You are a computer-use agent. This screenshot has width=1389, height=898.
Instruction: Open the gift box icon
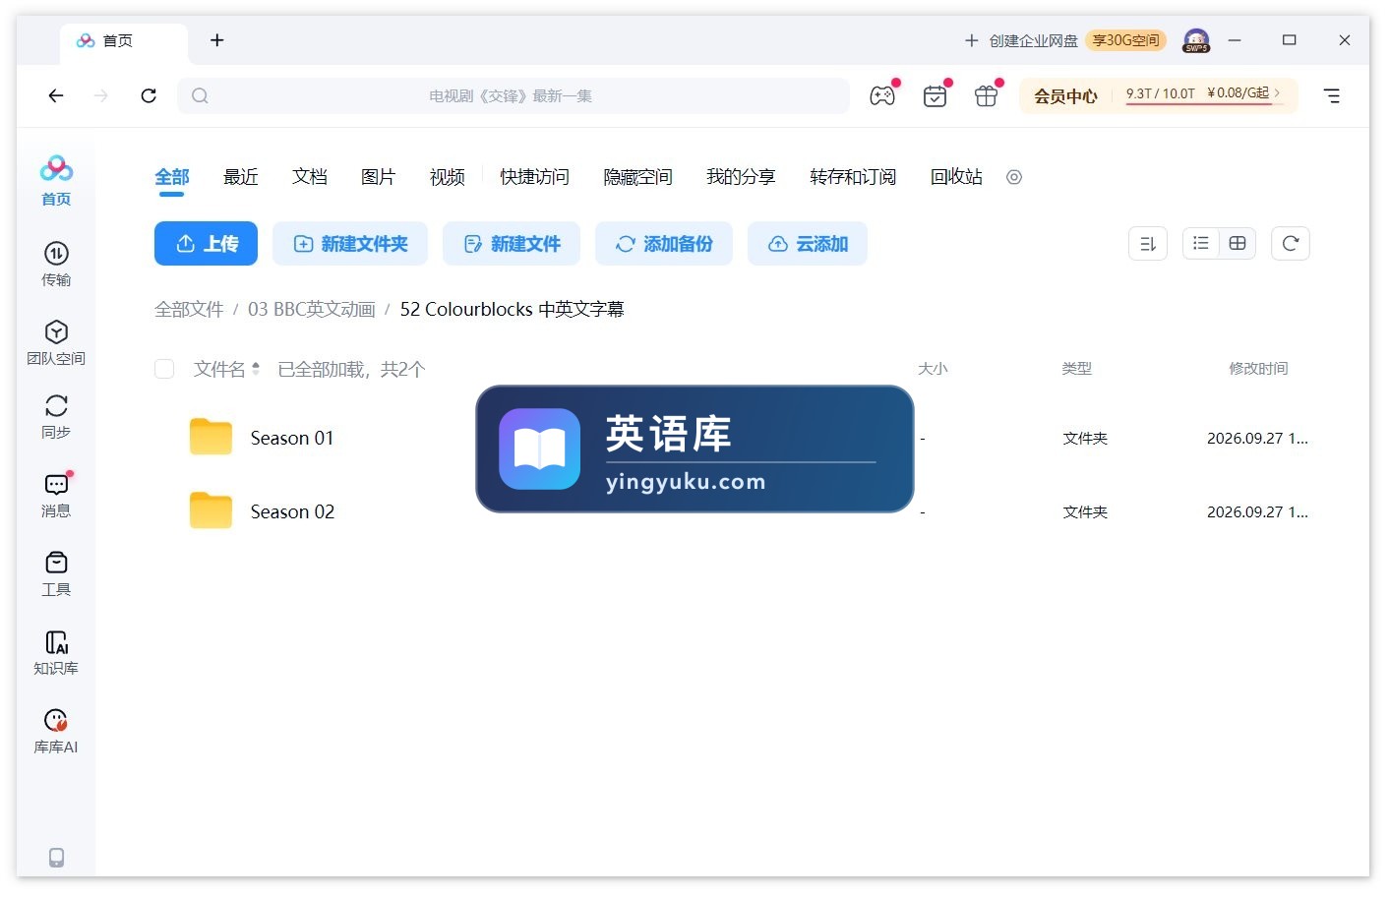[986, 95]
